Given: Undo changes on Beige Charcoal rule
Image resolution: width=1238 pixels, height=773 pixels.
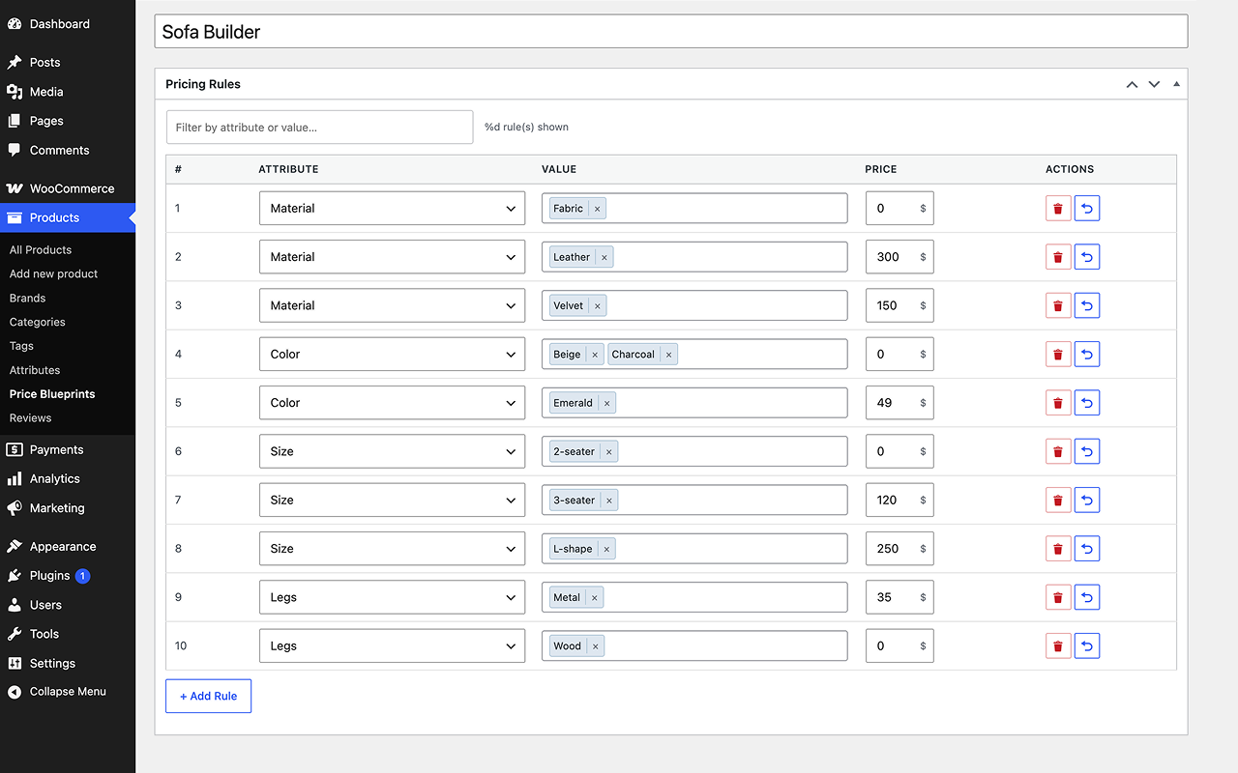Looking at the screenshot, I should 1087,355.
